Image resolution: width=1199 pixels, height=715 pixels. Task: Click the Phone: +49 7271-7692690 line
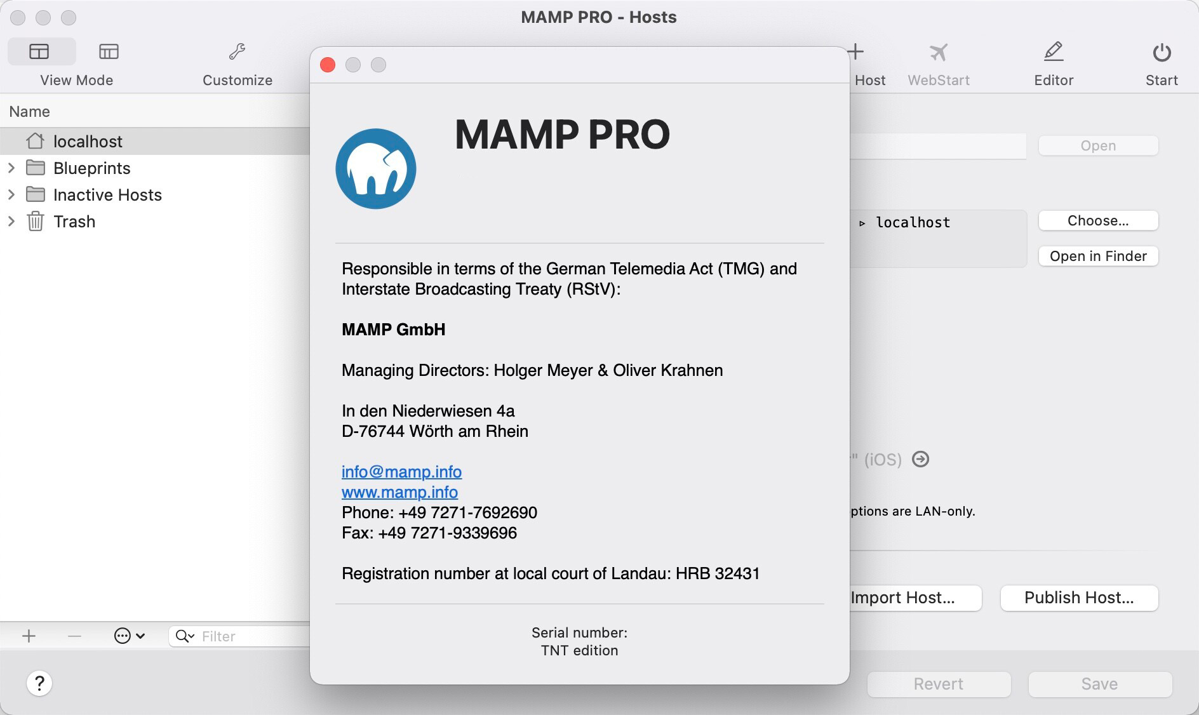point(439,512)
